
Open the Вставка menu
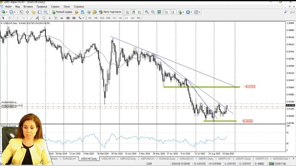click(28, 6)
